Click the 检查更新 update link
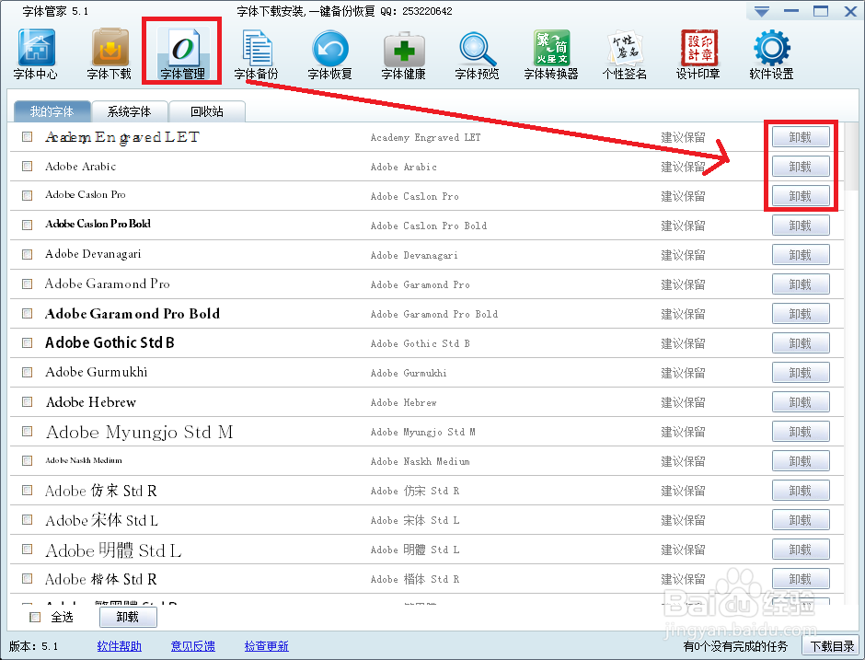Image resolution: width=865 pixels, height=660 pixels. [x=267, y=646]
